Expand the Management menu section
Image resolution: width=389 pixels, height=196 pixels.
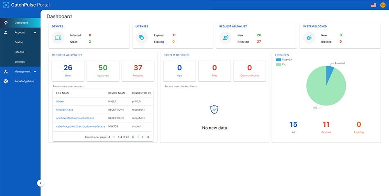coord(35,71)
